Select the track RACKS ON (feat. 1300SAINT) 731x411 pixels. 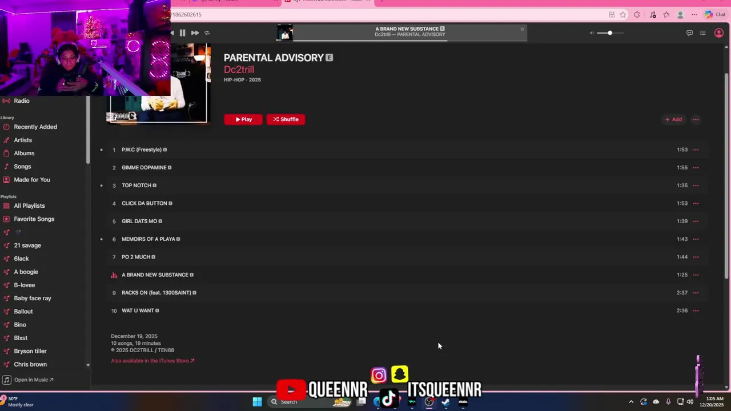tap(156, 293)
